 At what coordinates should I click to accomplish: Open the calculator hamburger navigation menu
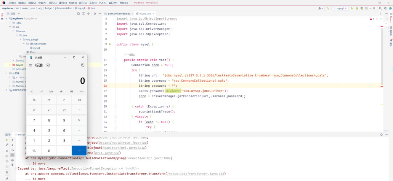(30, 65)
